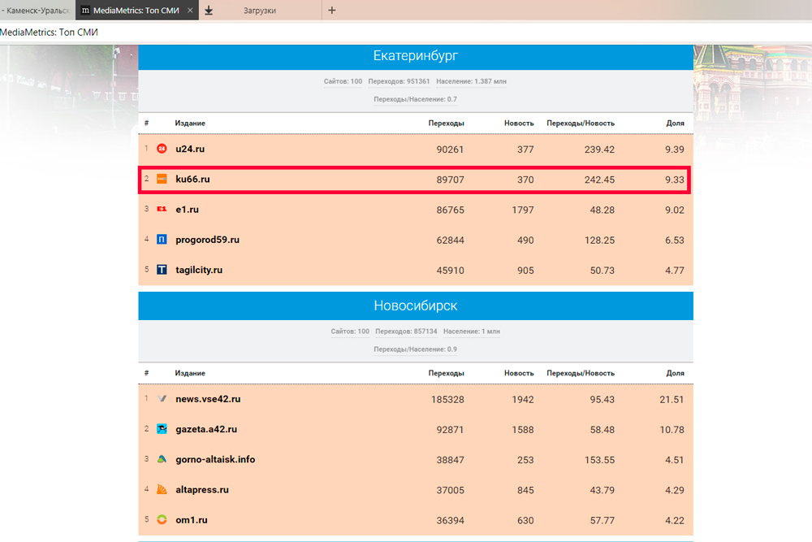Click the orange ku66.ru favicon
This screenshot has height=542, width=812.
click(162, 179)
